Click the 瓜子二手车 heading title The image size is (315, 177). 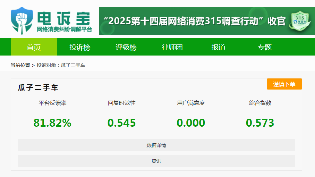tap(38, 88)
